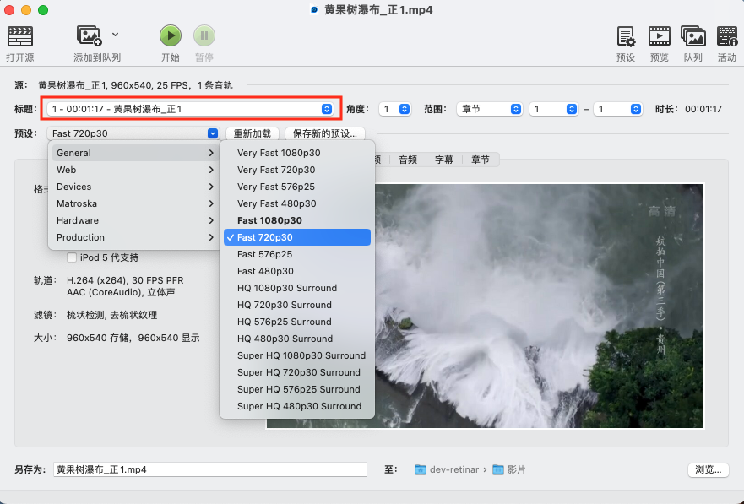The image size is (744, 504).
Task: Choose Super HQ 1080p30 Surround preset
Action: coord(297,355)
